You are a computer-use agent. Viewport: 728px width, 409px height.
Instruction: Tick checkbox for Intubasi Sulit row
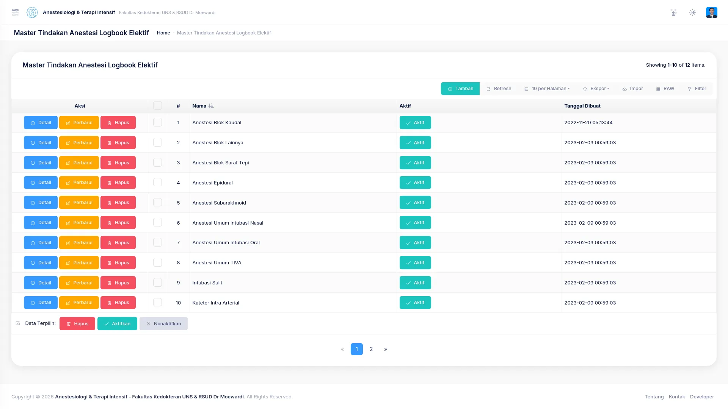[x=157, y=283]
